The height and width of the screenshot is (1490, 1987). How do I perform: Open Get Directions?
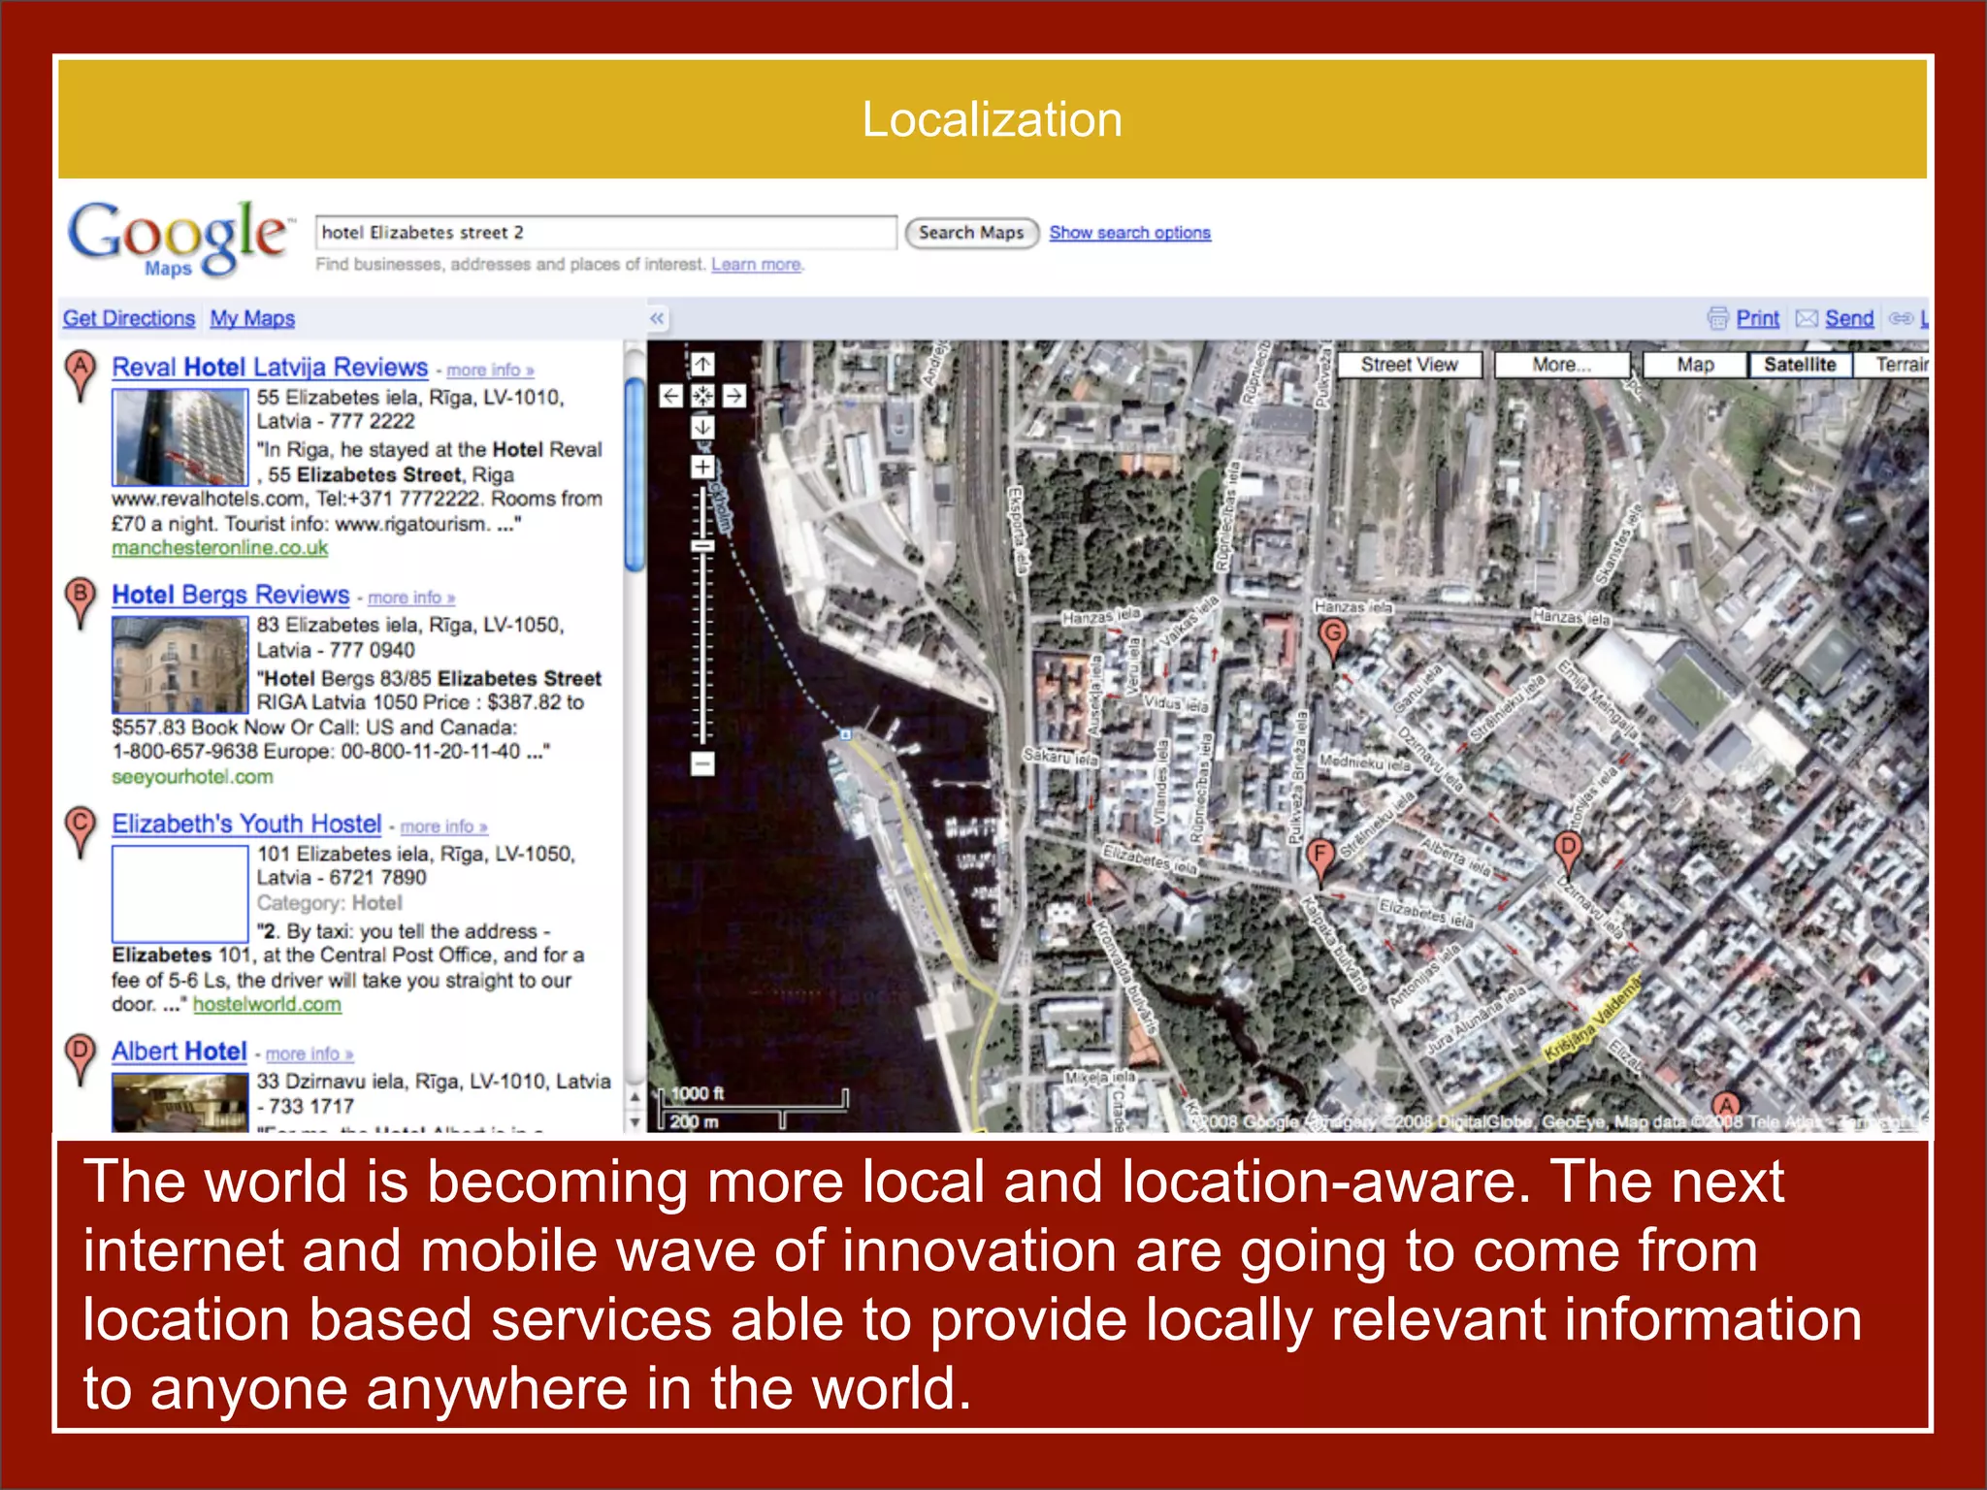click(x=129, y=318)
